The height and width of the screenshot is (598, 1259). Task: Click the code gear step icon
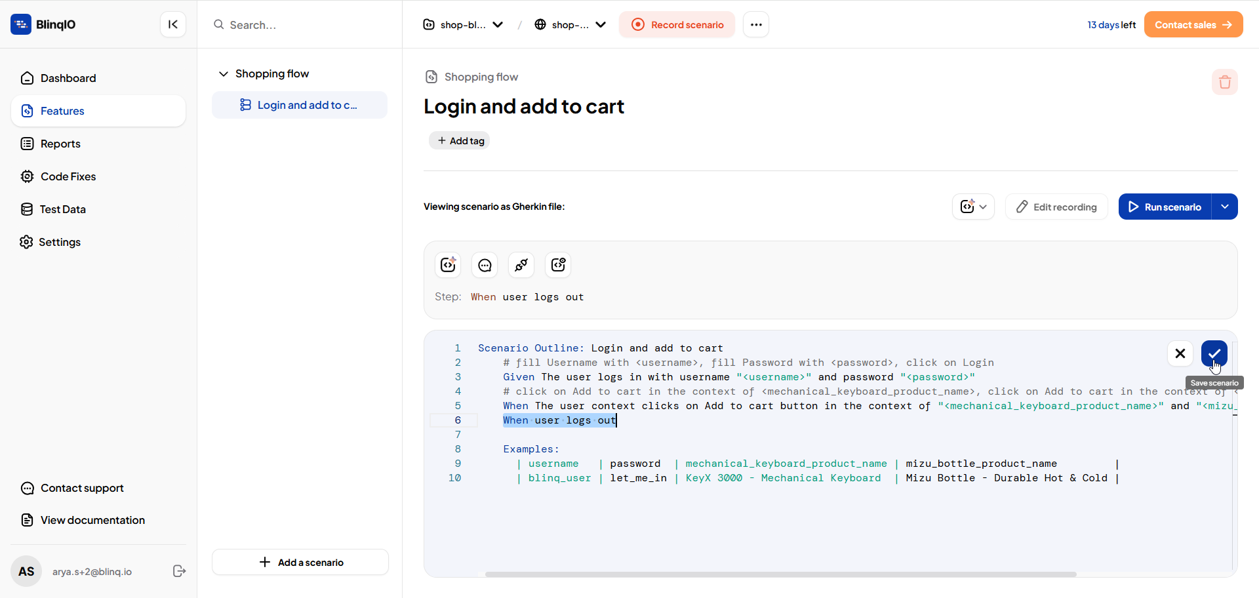[x=558, y=265]
